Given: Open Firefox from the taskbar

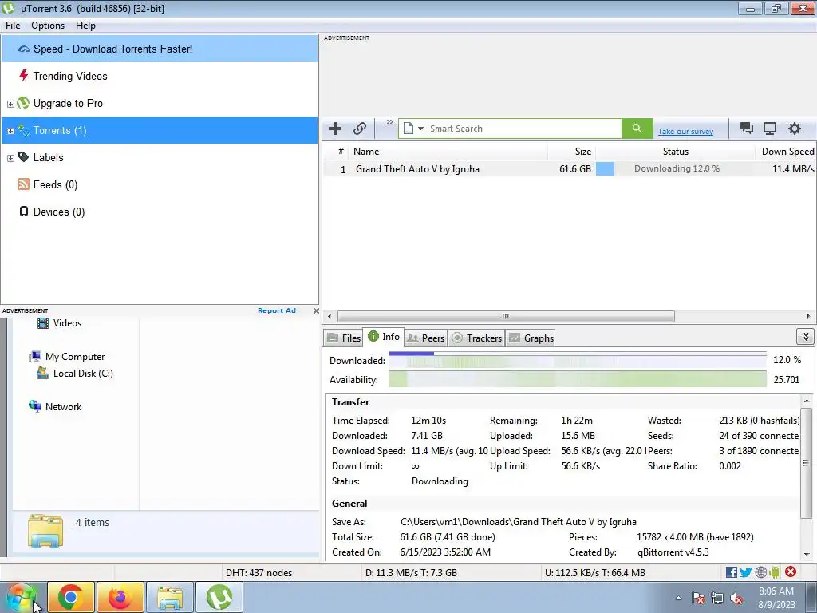Looking at the screenshot, I should [x=120, y=597].
